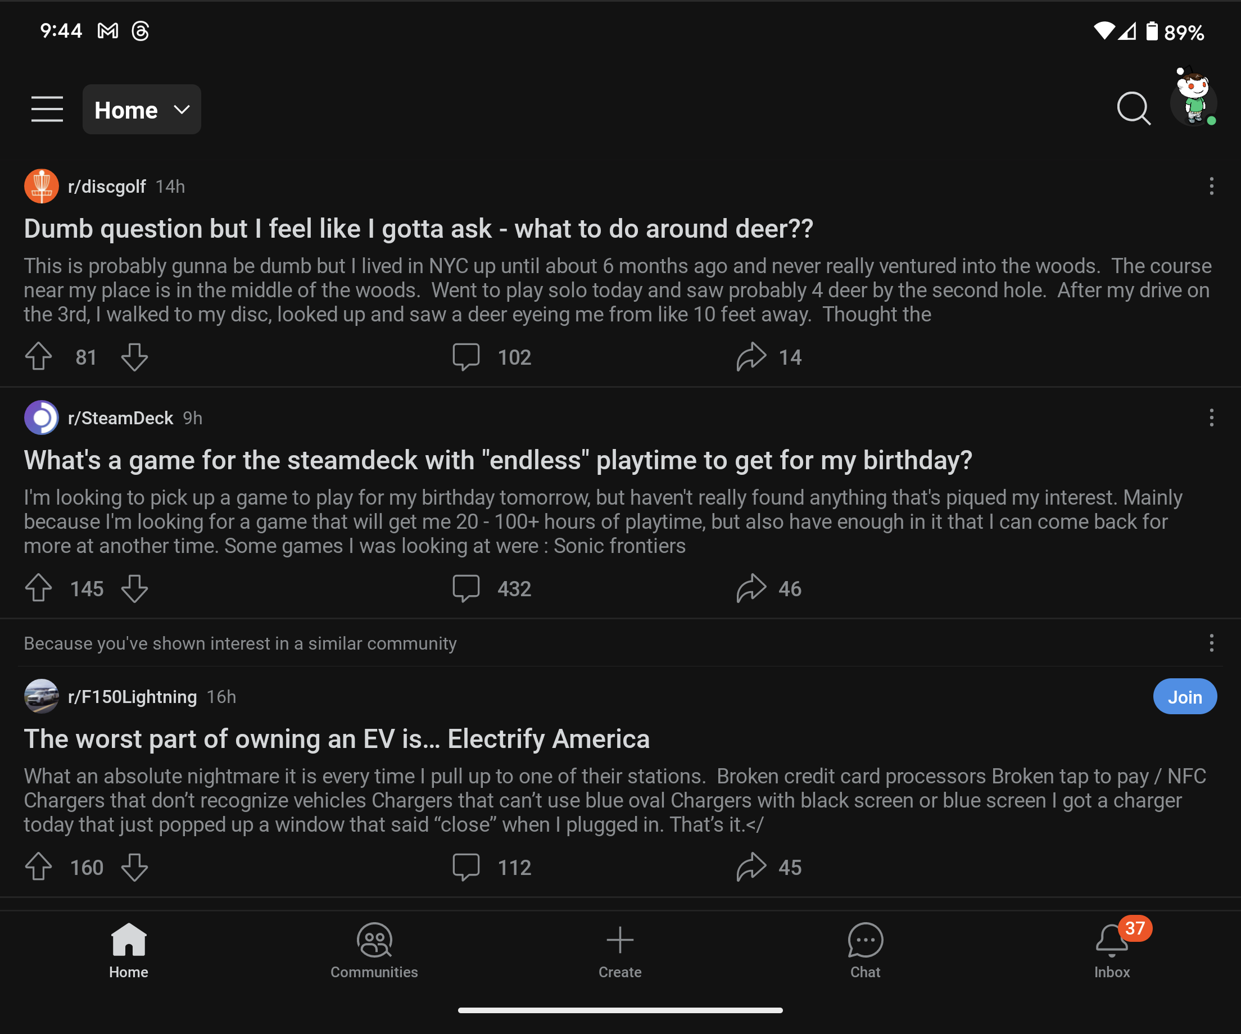Open overflow menu on discgolf post

tap(1211, 187)
